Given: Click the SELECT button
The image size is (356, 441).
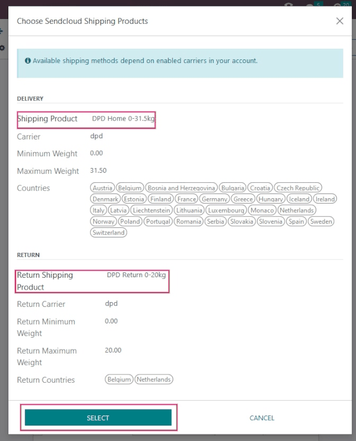Looking at the screenshot, I should (x=98, y=418).
